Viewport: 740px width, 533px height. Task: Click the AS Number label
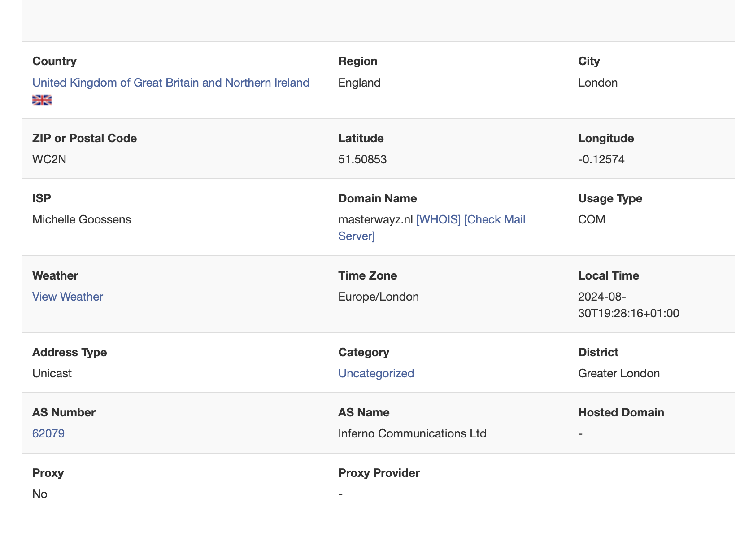(64, 412)
